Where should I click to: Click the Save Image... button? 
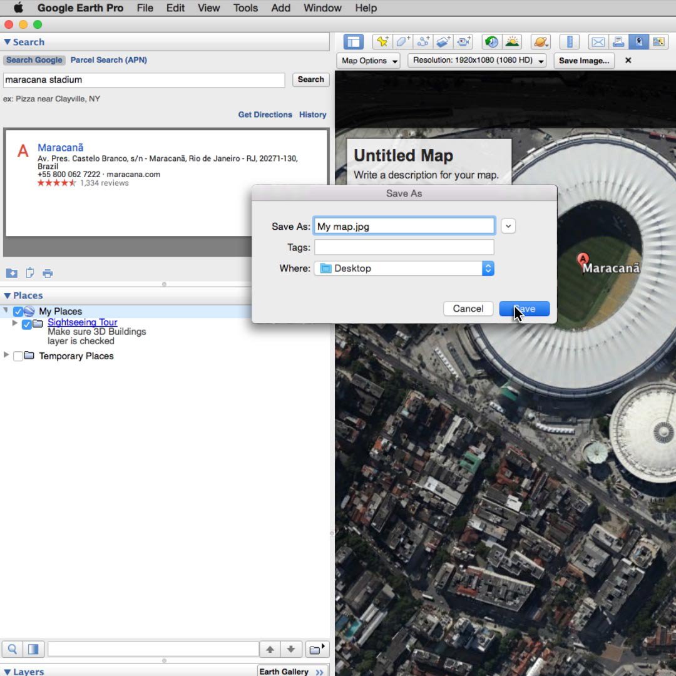pos(584,61)
